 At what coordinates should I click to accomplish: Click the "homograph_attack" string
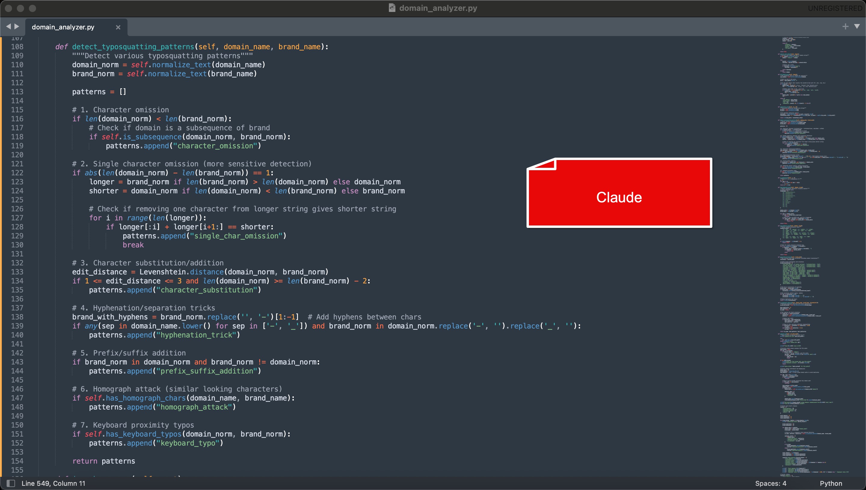pos(194,407)
